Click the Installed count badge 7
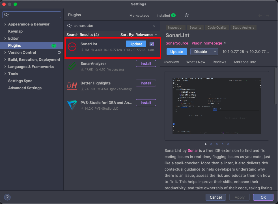This screenshot has width=278, height=204. (x=173, y=16)
